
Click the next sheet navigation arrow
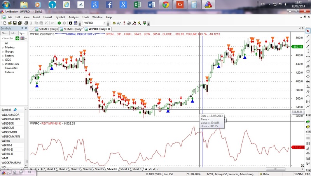[x=38, y=169]
